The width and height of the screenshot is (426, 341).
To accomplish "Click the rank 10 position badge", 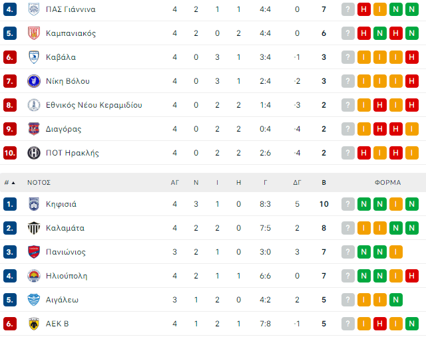I will (x=10, y=153).
